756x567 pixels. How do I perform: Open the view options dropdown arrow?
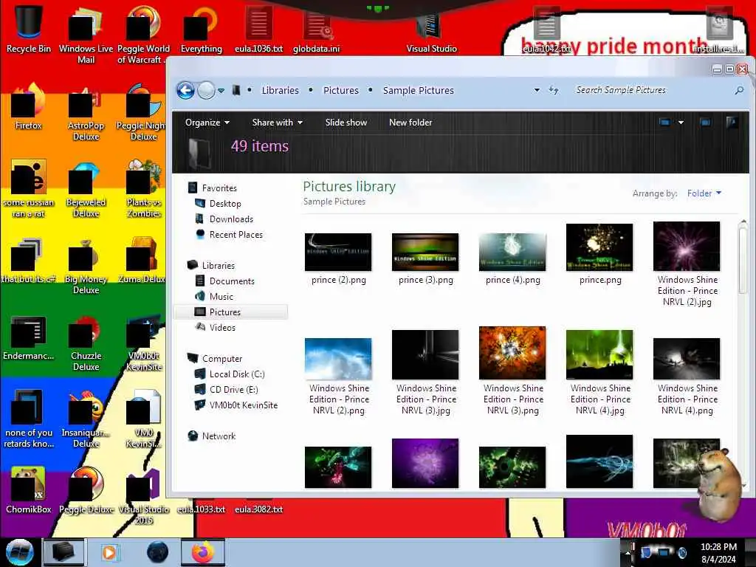(x=681, y=123)
